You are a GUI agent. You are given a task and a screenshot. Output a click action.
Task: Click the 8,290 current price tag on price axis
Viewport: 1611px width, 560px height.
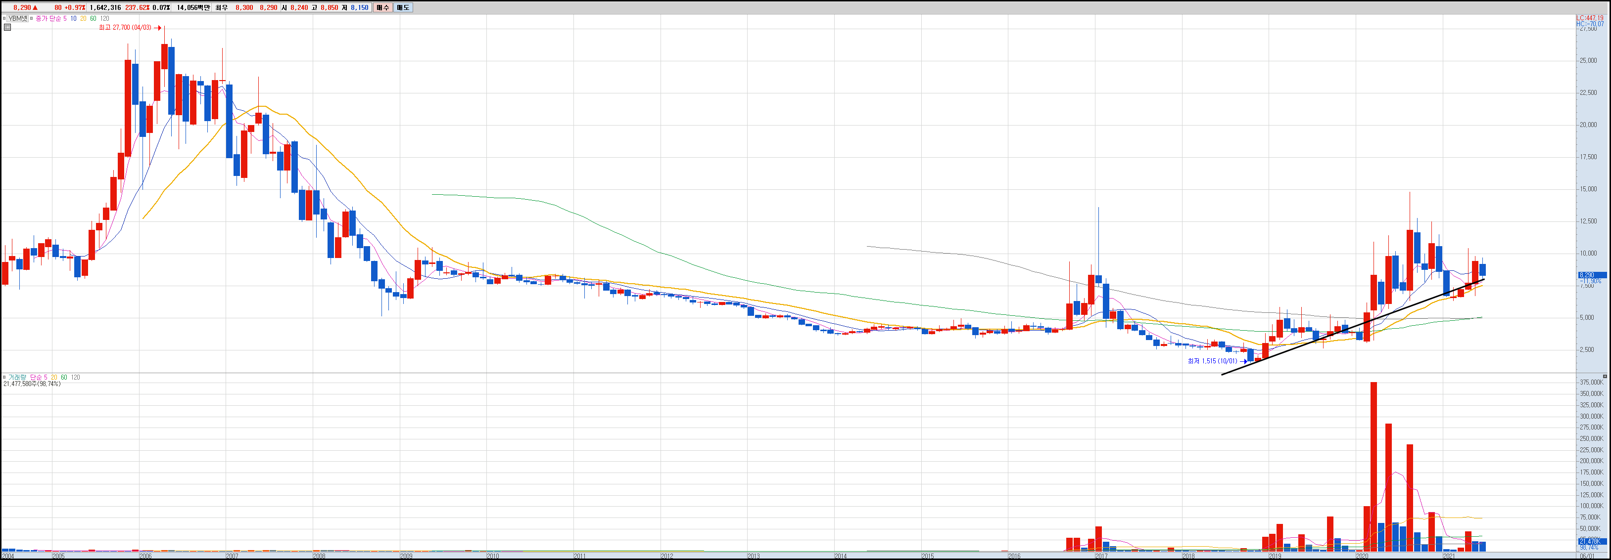click(1592, 275)
